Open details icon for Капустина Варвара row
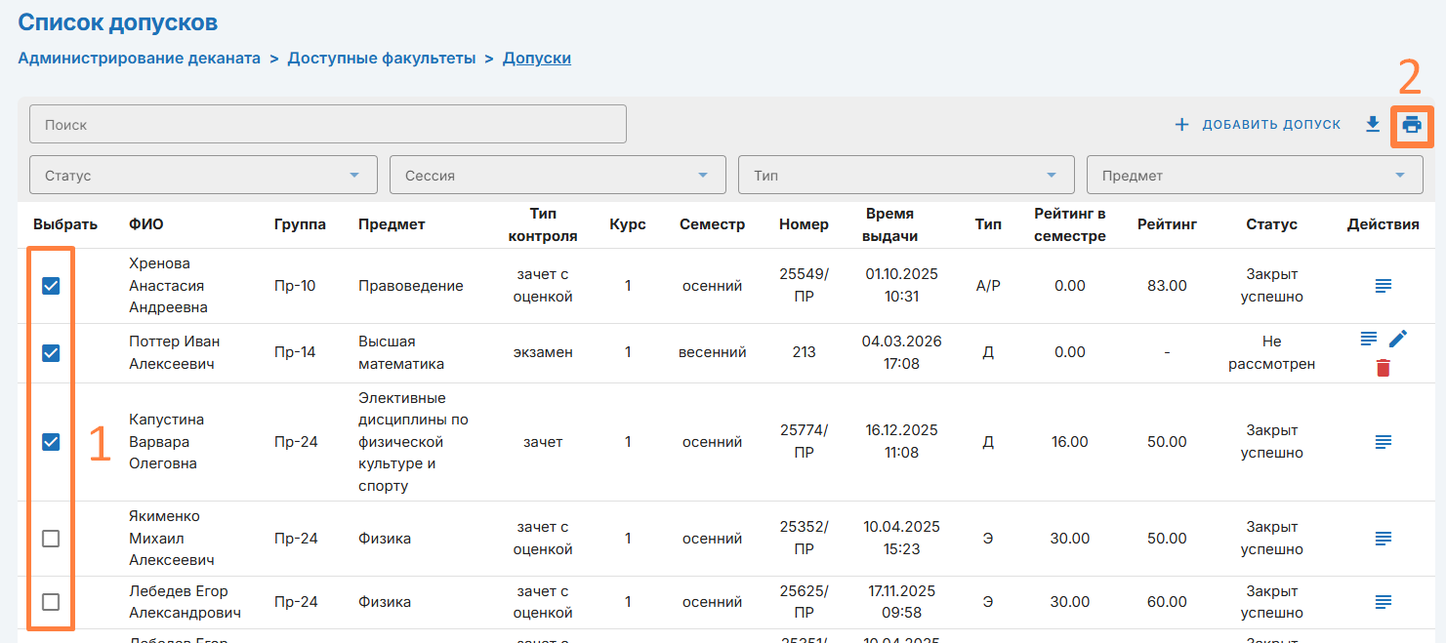Image resolution: width=1446 pixels, height=643 pixels. pos(1383,442)
